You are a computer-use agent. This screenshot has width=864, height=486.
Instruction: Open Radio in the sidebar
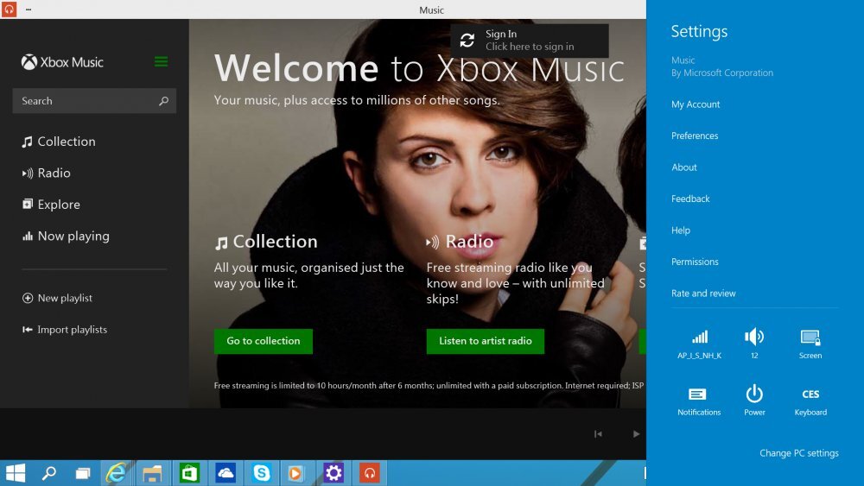point(47,173)
